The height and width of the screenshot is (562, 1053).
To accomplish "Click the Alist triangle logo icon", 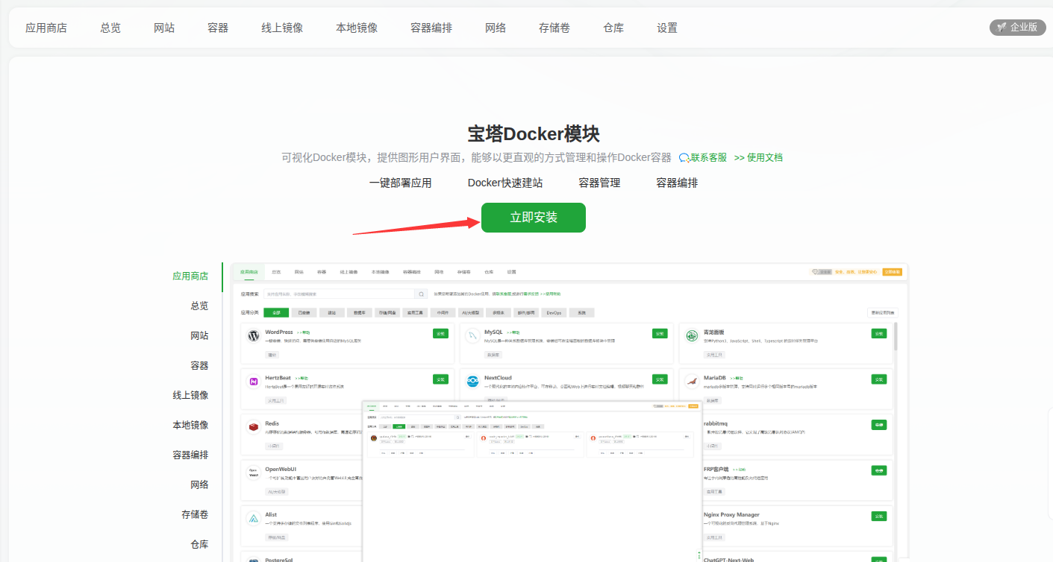I will [253, 518].
